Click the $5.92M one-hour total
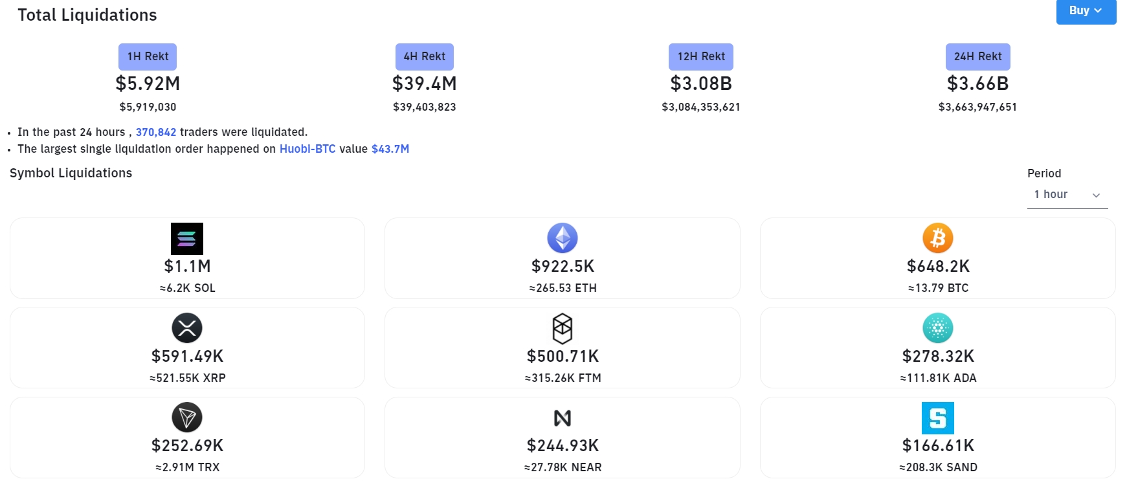The image size is (1127, 490). coord(148,84)
